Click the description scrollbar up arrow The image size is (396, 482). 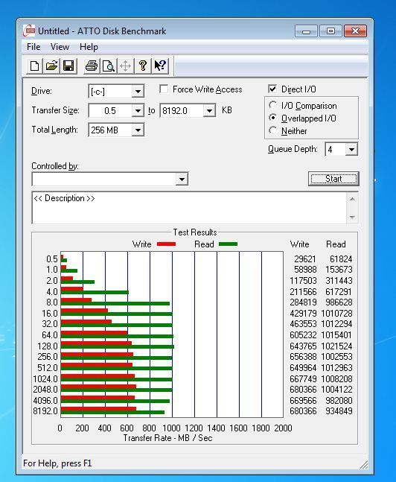pyautogui.click(x=352, y=199)
